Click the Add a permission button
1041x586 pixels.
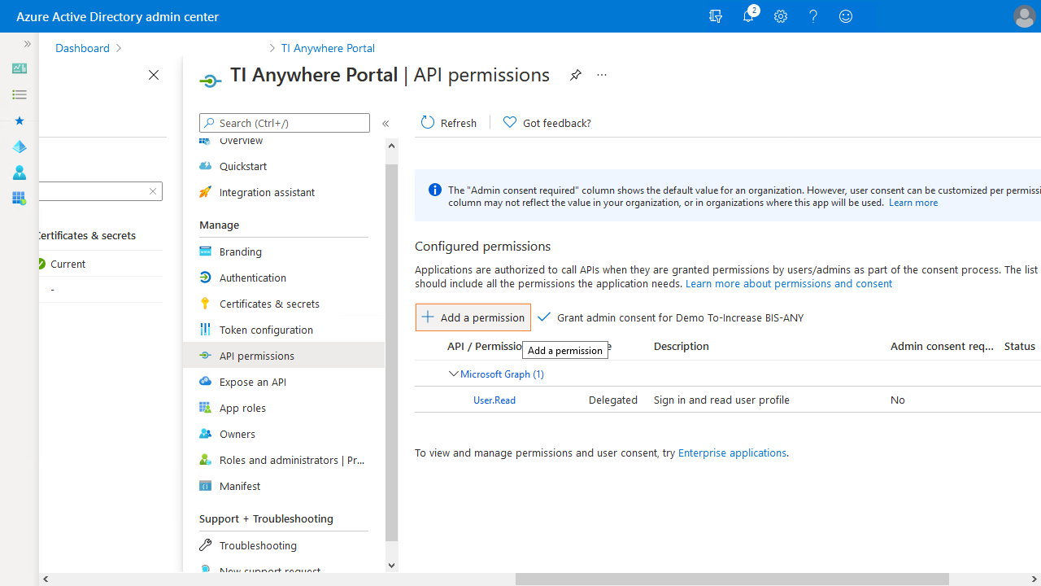pyautogui.click(x=473, y=317)
